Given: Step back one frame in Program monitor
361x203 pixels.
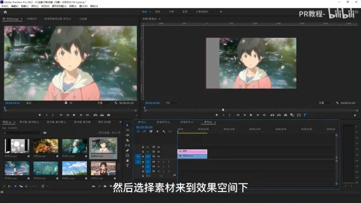Looking at the screenshot, I should point(244,115).
